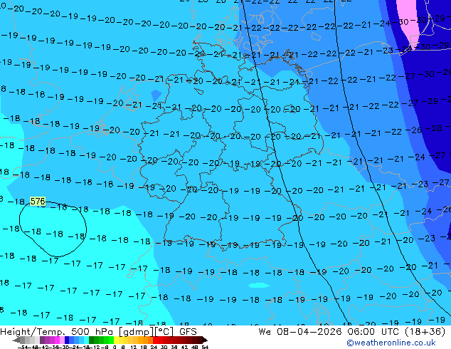
Task: Click the small dark blue patch over the Netherlands
Action: pos(156,95)
